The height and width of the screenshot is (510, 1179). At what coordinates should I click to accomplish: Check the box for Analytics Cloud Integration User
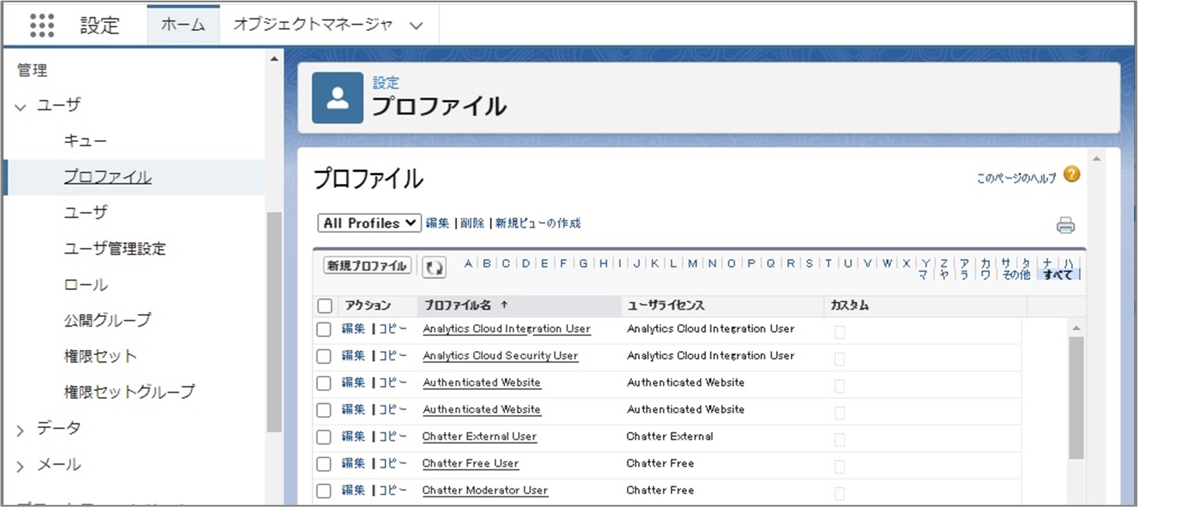(x=323, y=330)
